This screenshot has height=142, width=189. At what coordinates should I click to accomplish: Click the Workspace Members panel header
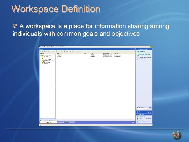pyautogui.click(x=144, y=49)
